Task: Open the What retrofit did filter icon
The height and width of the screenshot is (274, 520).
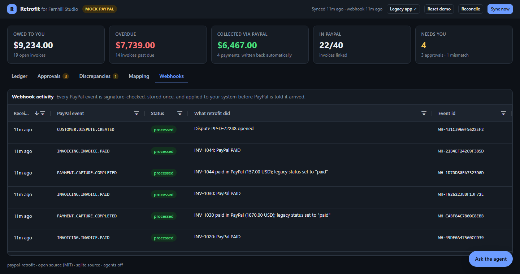Action: click(424, 113)
